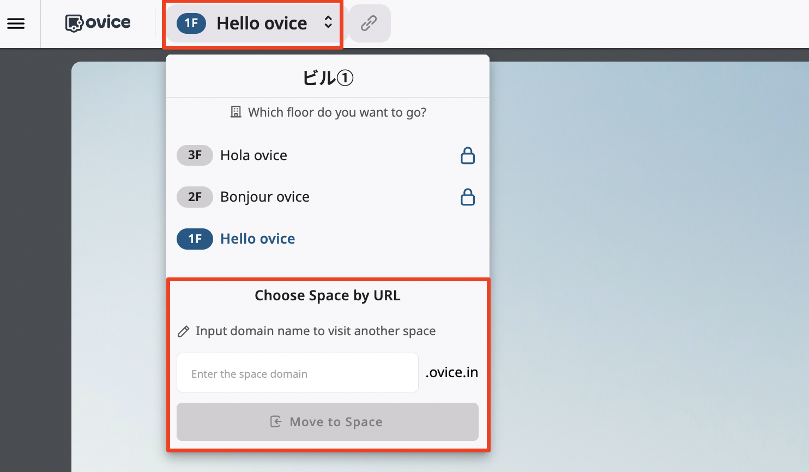This screenshot has height=472, width=809.
Task: Click the building icon beside floor question
Action: [236, 112]
